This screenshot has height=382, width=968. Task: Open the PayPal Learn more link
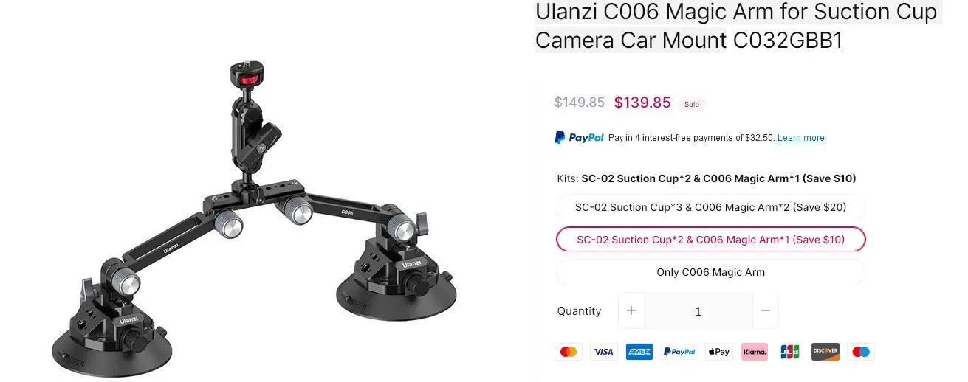(801, 138)
